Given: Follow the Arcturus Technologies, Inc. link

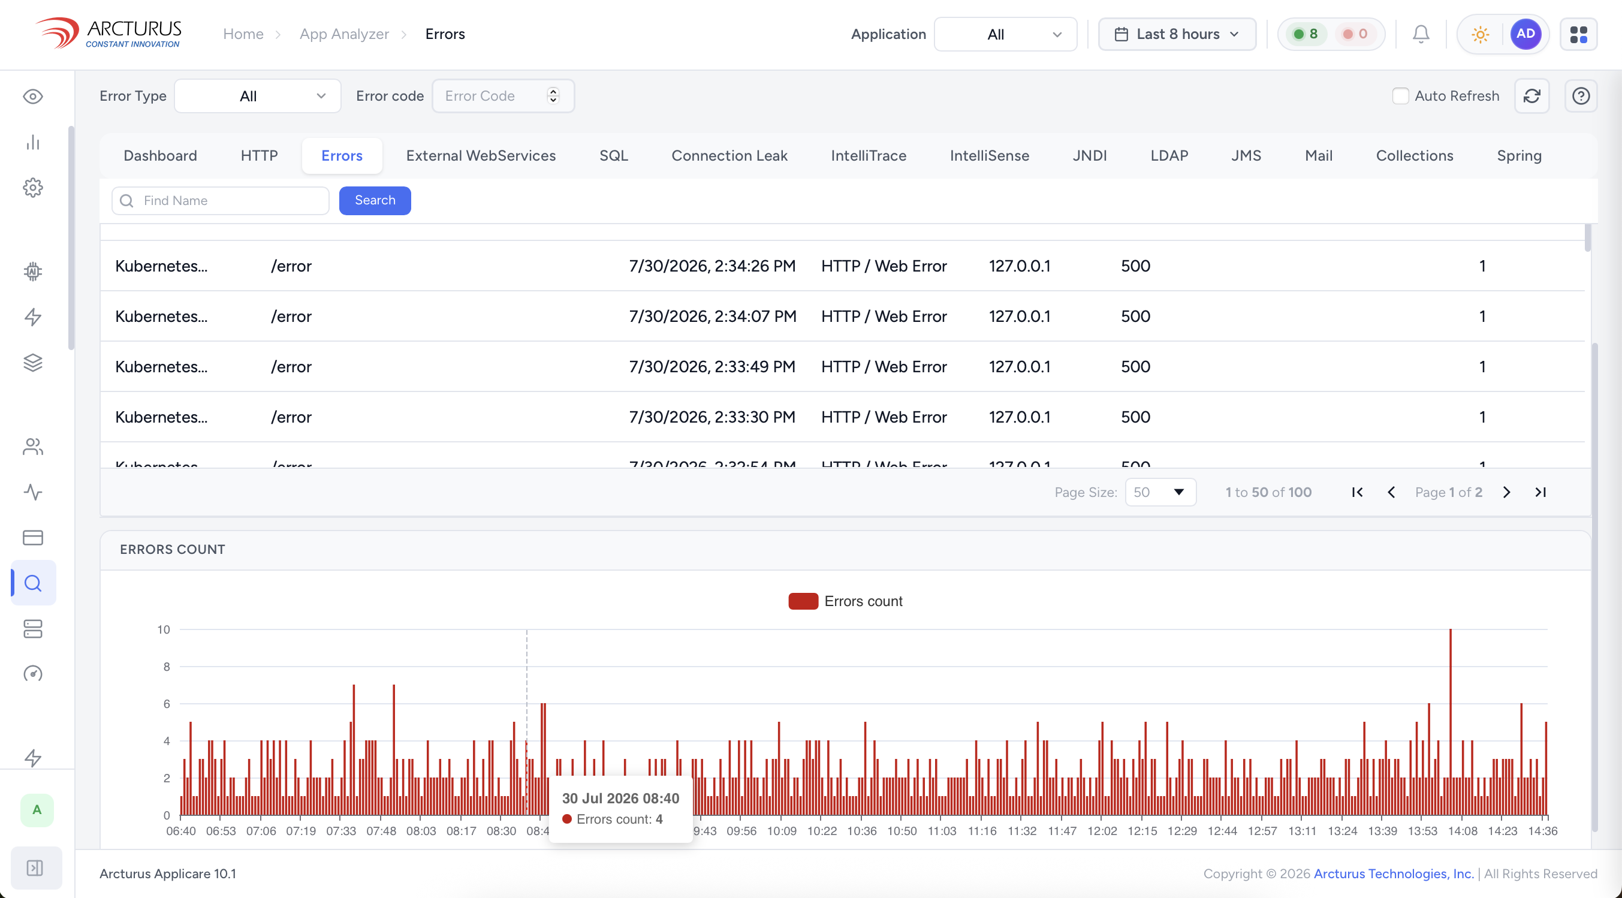Looking at the screenshot, I should [x=1394, y=873].
